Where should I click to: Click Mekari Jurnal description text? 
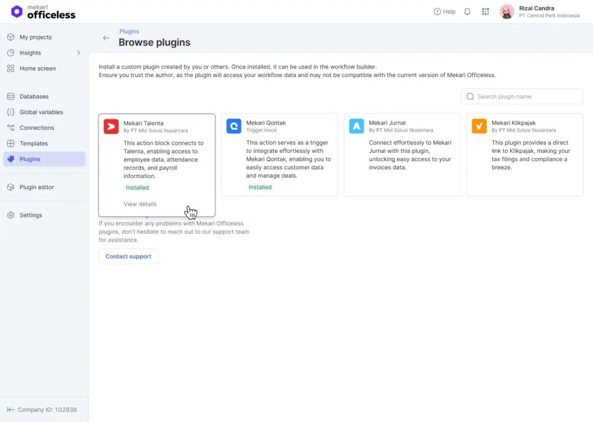410,155
